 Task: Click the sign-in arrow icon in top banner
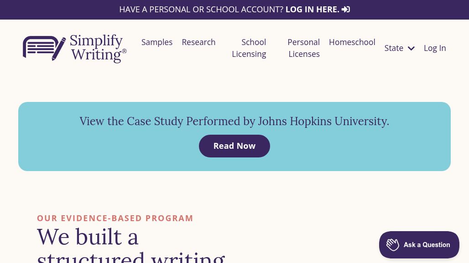click(x=346, y=10)
